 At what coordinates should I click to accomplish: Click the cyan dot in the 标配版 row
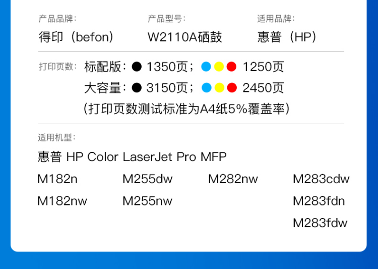(x=206, y=67)
